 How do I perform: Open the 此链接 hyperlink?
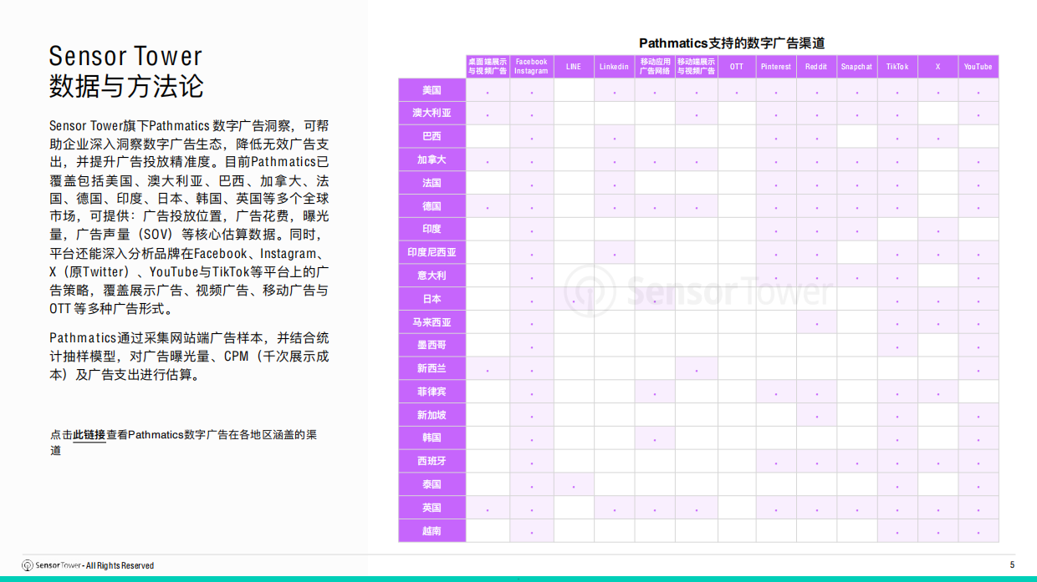(x=89, y=435)
